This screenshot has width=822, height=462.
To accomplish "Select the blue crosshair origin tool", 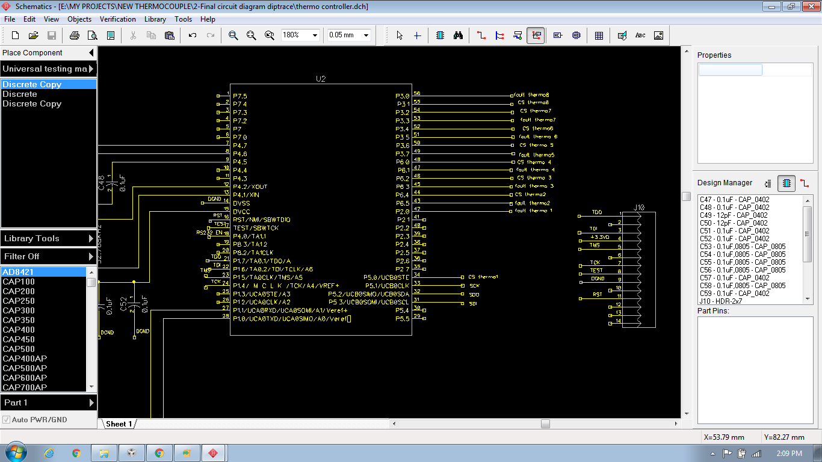I will (x=417, y=35).
